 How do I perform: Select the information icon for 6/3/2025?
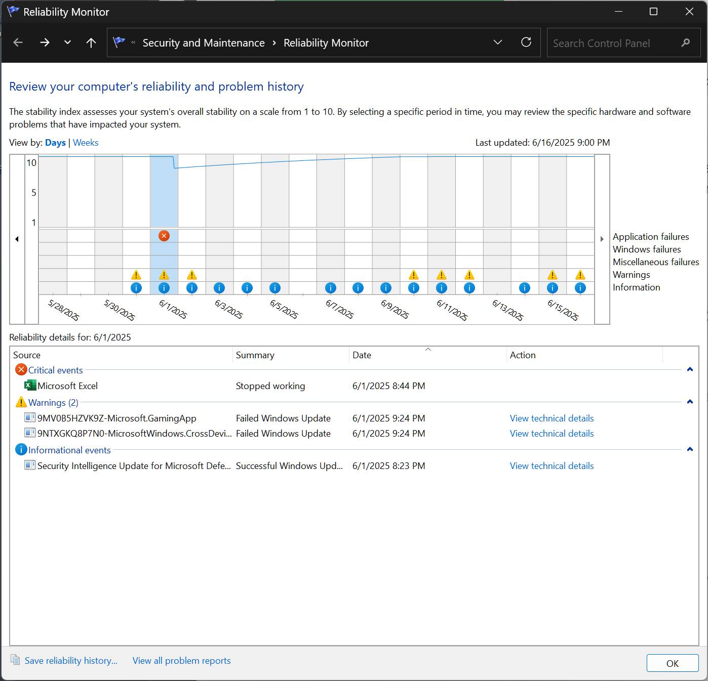[x=219, y=288]
